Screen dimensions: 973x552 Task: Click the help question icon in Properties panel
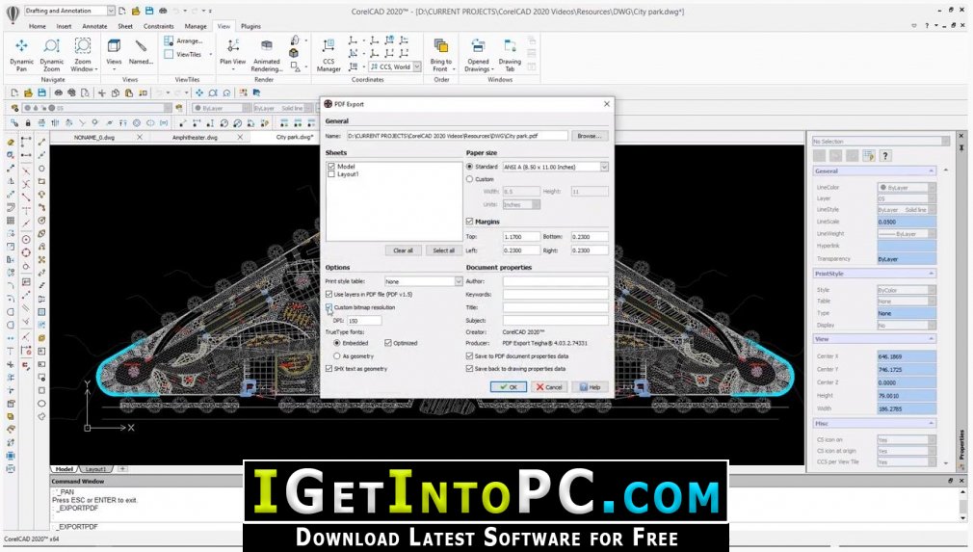click(x=885, y=156)
